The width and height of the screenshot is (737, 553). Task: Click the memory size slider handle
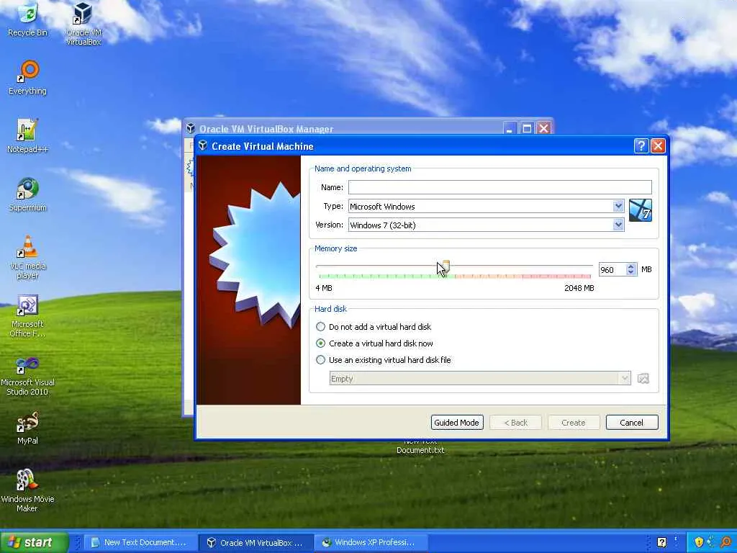(x=445, y=266)
